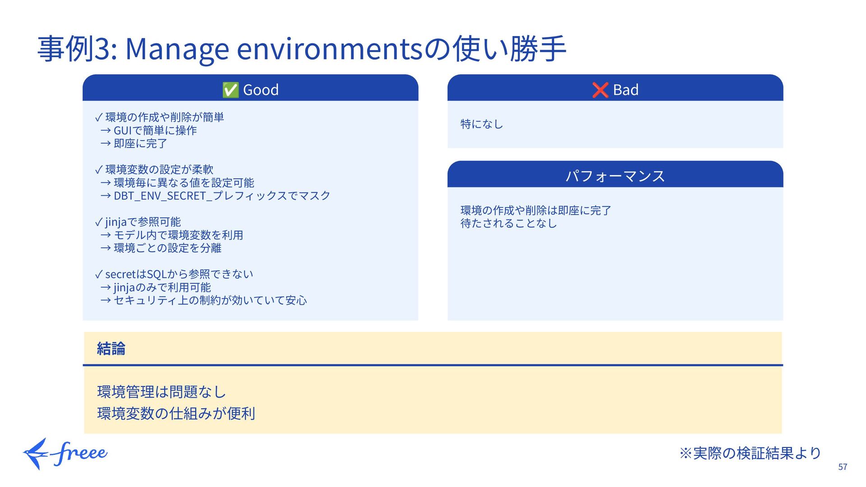
Task: Select the パフォーマンス panel header
Action: pos(615,175)
